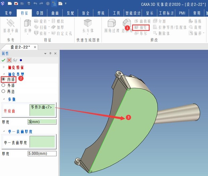Open the 旋转 dropdown arrow

coord(49,21)
